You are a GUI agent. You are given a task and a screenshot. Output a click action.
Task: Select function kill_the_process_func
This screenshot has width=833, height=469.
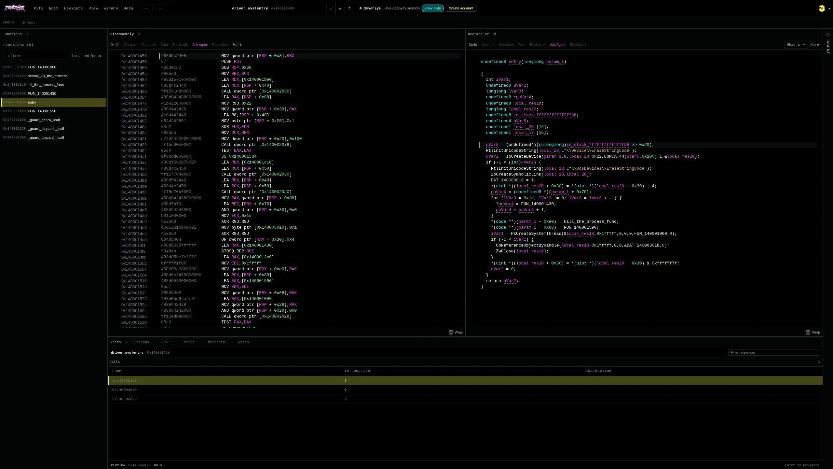[54, 85]
